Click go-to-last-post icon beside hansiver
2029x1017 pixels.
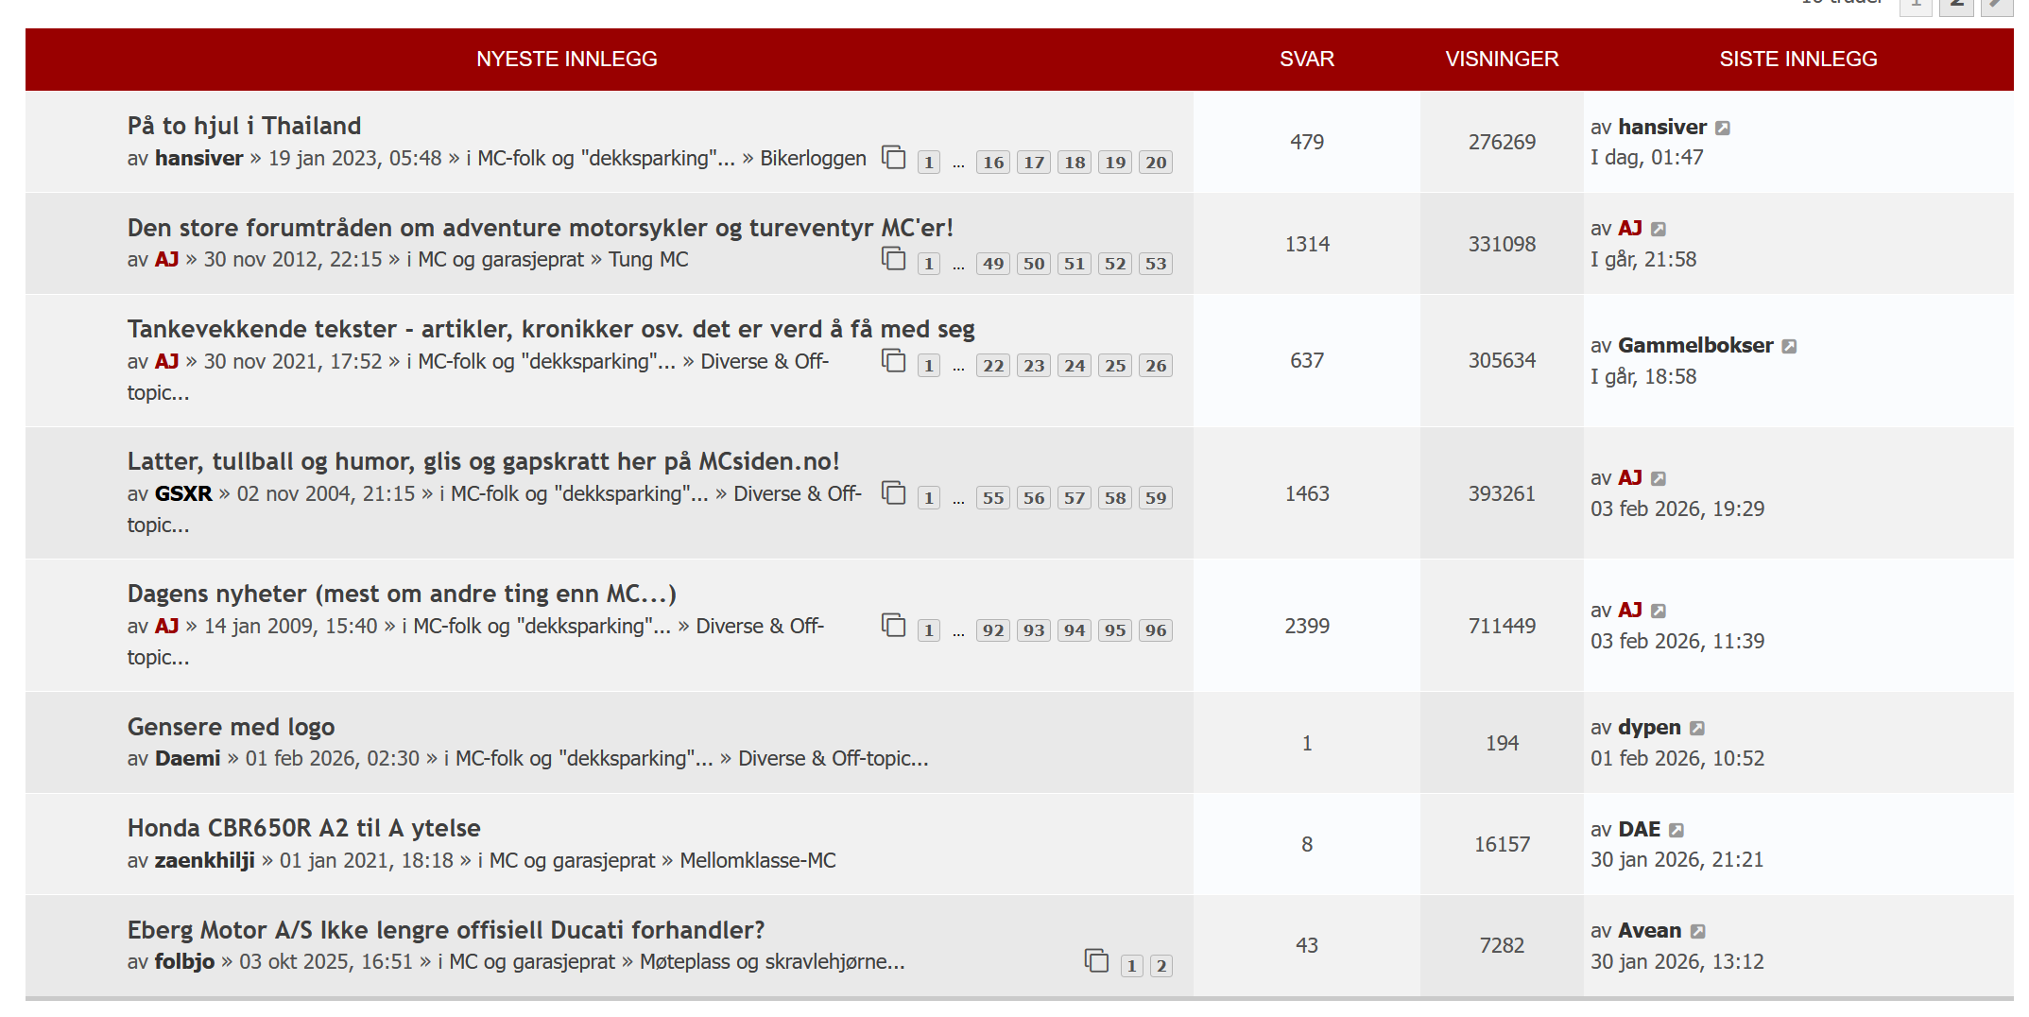tap(1723, 129)
